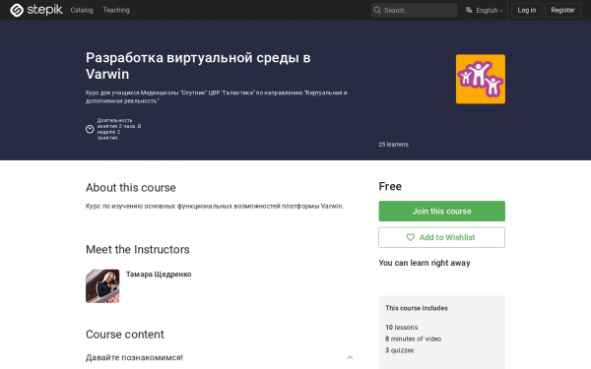
Task: Click the Free price label
Action: pyautogui.click(x=390, y=186)
